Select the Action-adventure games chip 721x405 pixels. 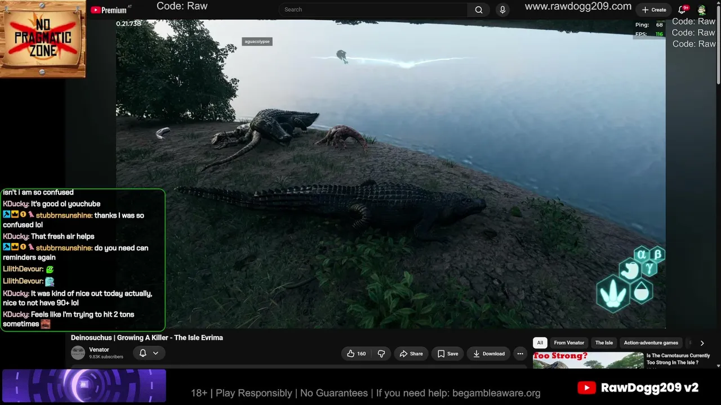(651, 343)
